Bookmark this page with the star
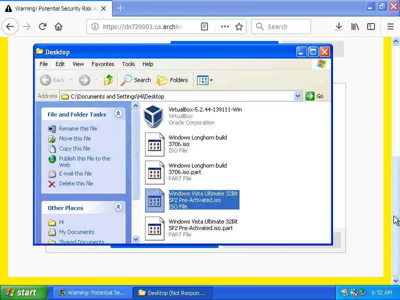This screenshot has width=400, height=300. point(239,26)
